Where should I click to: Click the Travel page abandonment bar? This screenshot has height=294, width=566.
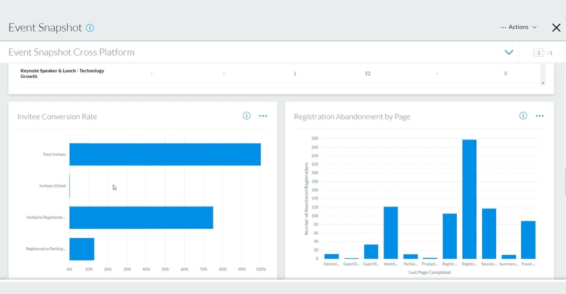pyautogui.click(x=528, y=240)
